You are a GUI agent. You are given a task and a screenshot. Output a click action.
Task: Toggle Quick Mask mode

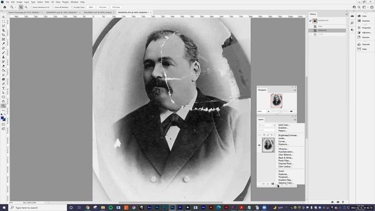[x=4, y=124]
